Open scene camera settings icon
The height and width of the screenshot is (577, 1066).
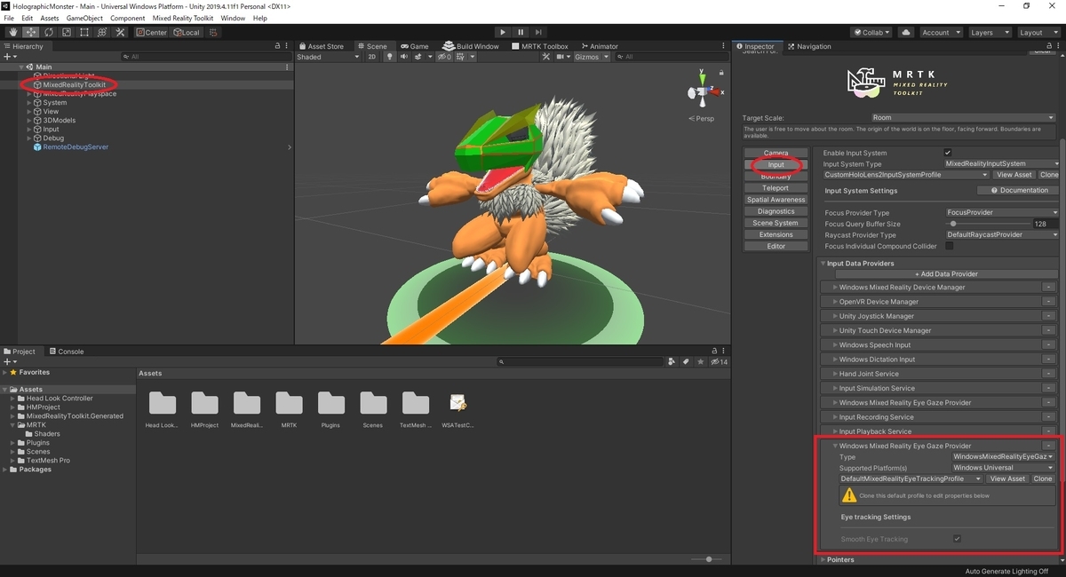(561, 57)
